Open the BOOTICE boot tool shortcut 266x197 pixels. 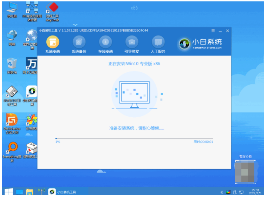coord(12,93)
